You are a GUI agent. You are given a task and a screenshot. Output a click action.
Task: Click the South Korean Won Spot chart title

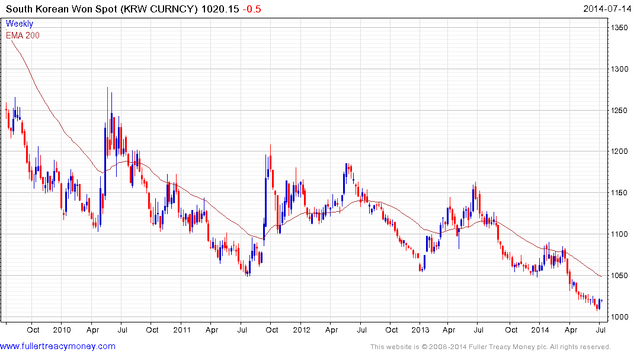pyautogui.click(x=101, y=9)
